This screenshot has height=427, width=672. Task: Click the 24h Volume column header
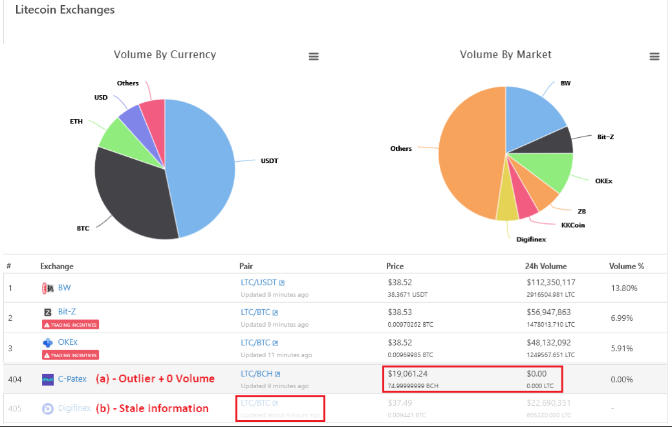coord(546,267)
